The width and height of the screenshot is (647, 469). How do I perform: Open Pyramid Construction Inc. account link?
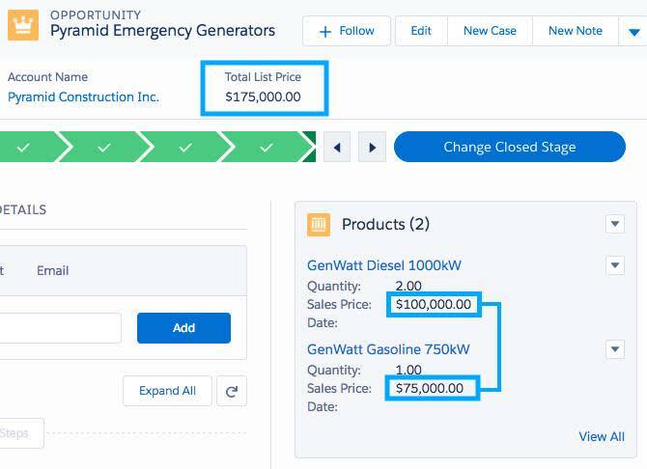pyautogui.click(x=83, y=97)
